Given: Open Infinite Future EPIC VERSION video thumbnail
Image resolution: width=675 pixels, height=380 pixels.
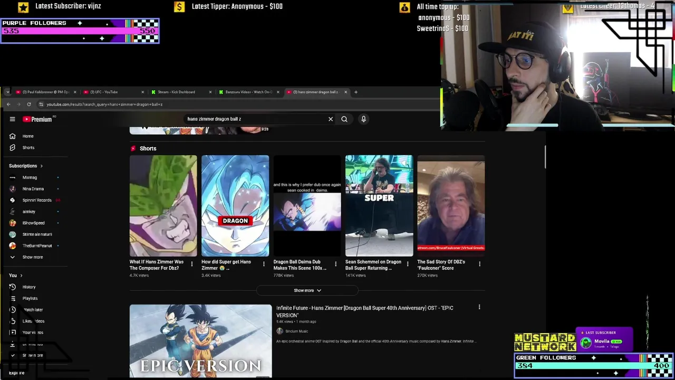Looking at the screenshot, I should (201, 341).
